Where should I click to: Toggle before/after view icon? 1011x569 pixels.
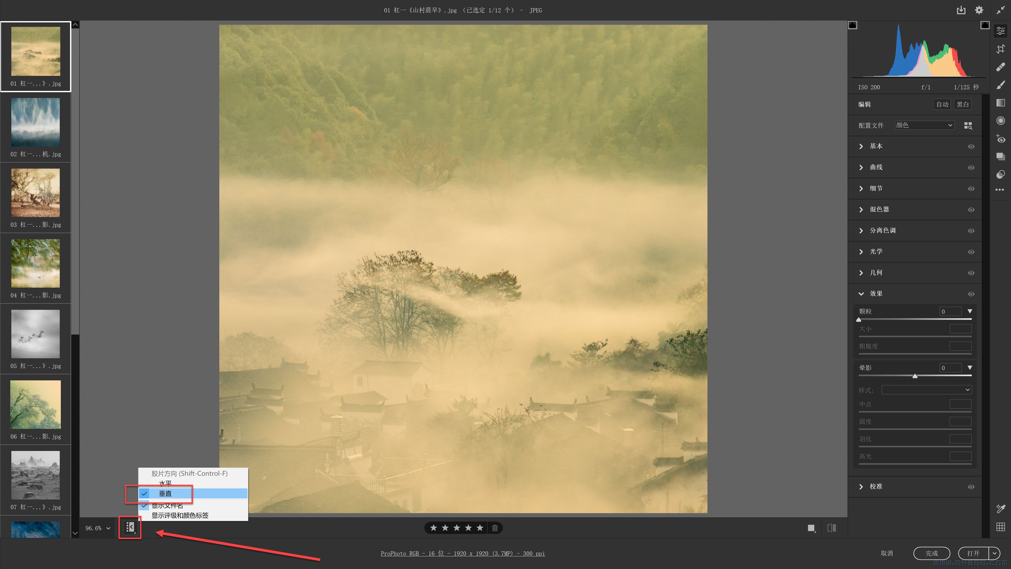[831, 528]
